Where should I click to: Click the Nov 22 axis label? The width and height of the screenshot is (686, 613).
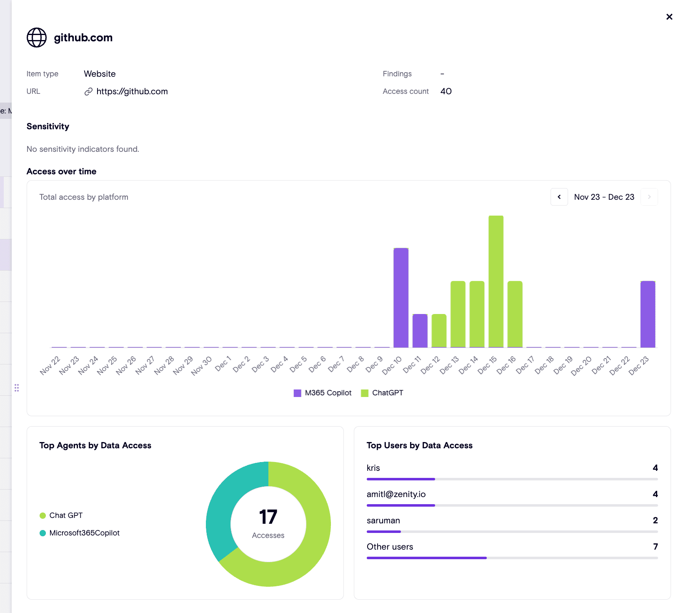(x=50, y=366)
